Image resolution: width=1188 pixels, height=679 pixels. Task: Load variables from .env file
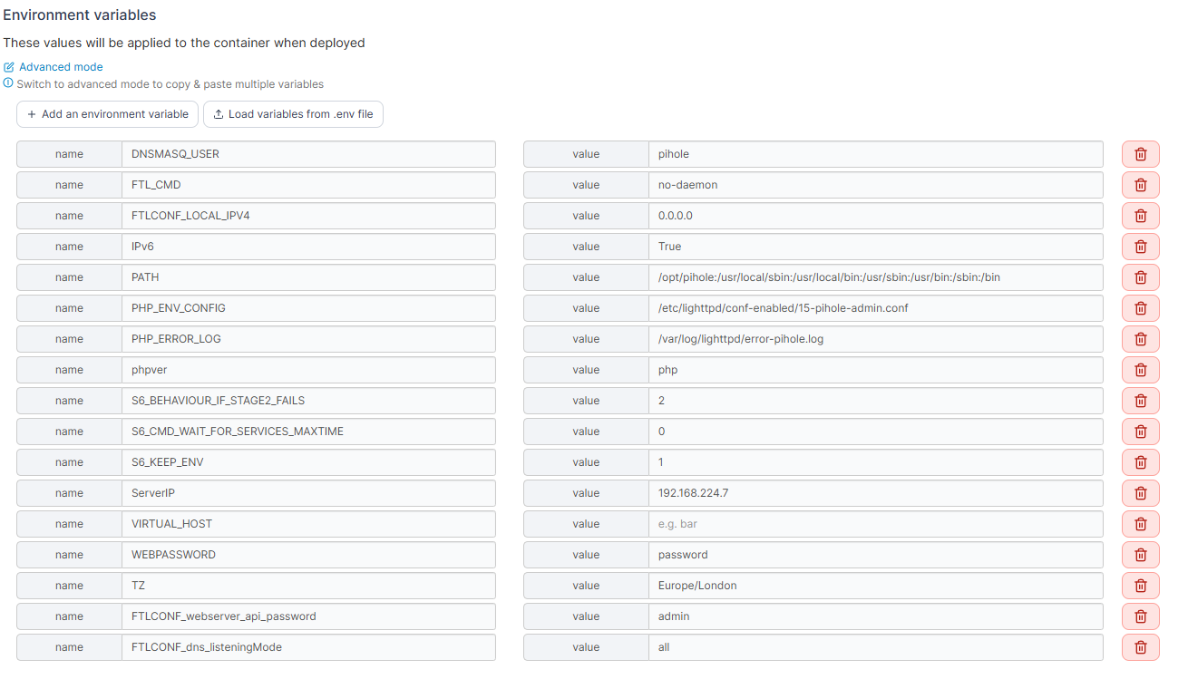(293, 114)
